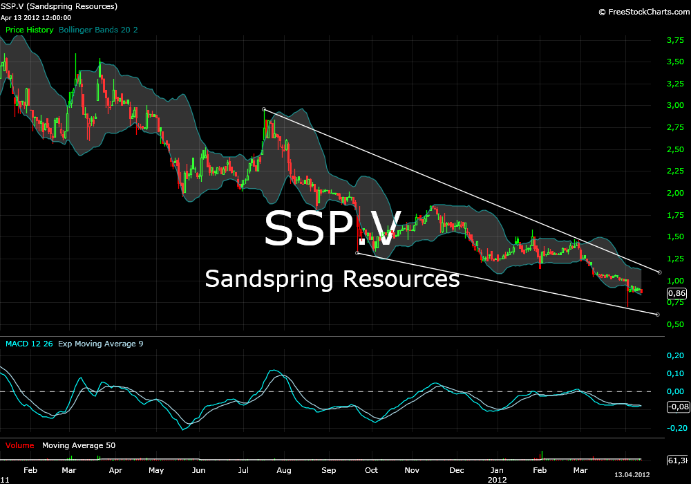Click the 13.04.2012 date label
This screenshot has width=691, height=484.
click(x=632, y=475)
